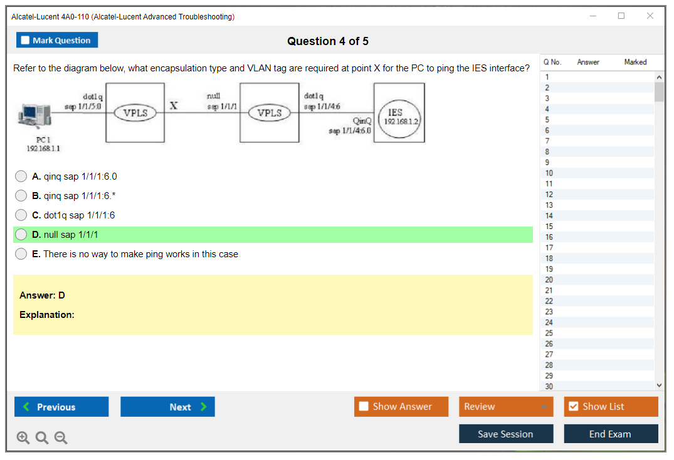
Task: Select option D null sap 1/1/1
Action: click(x=21, y=235)
